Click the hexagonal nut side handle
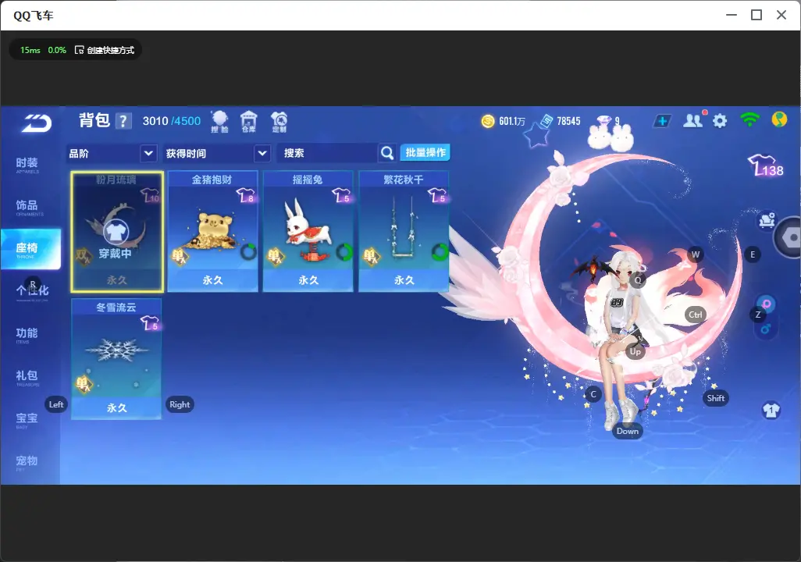801x562 pixels. pos(789,237)
